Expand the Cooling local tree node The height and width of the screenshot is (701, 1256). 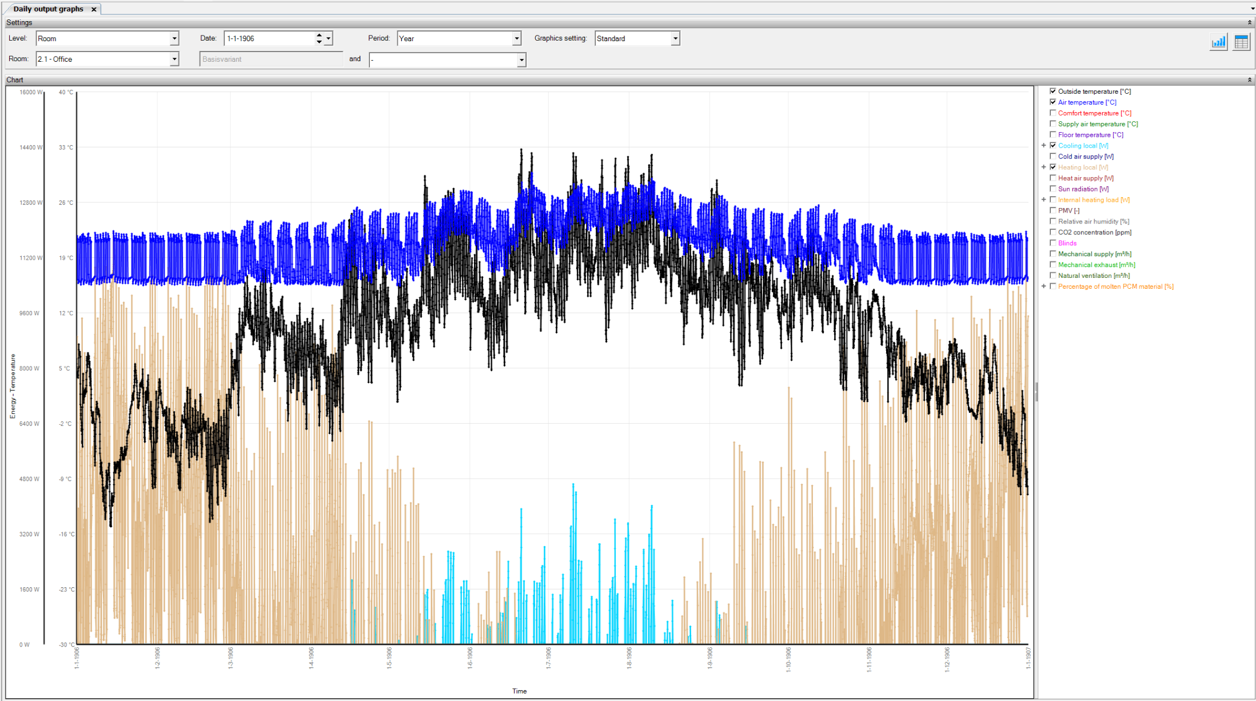click(x=1044, y=146)
